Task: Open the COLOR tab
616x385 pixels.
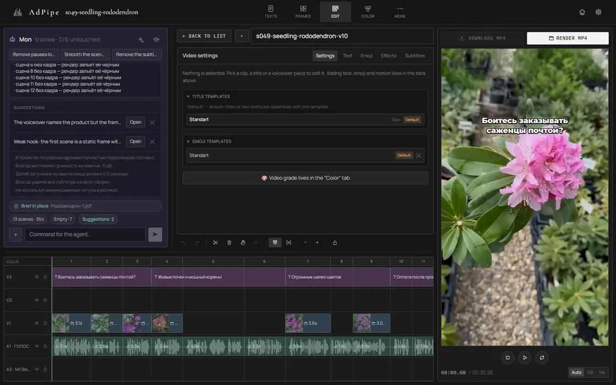Action: [368, 12]
